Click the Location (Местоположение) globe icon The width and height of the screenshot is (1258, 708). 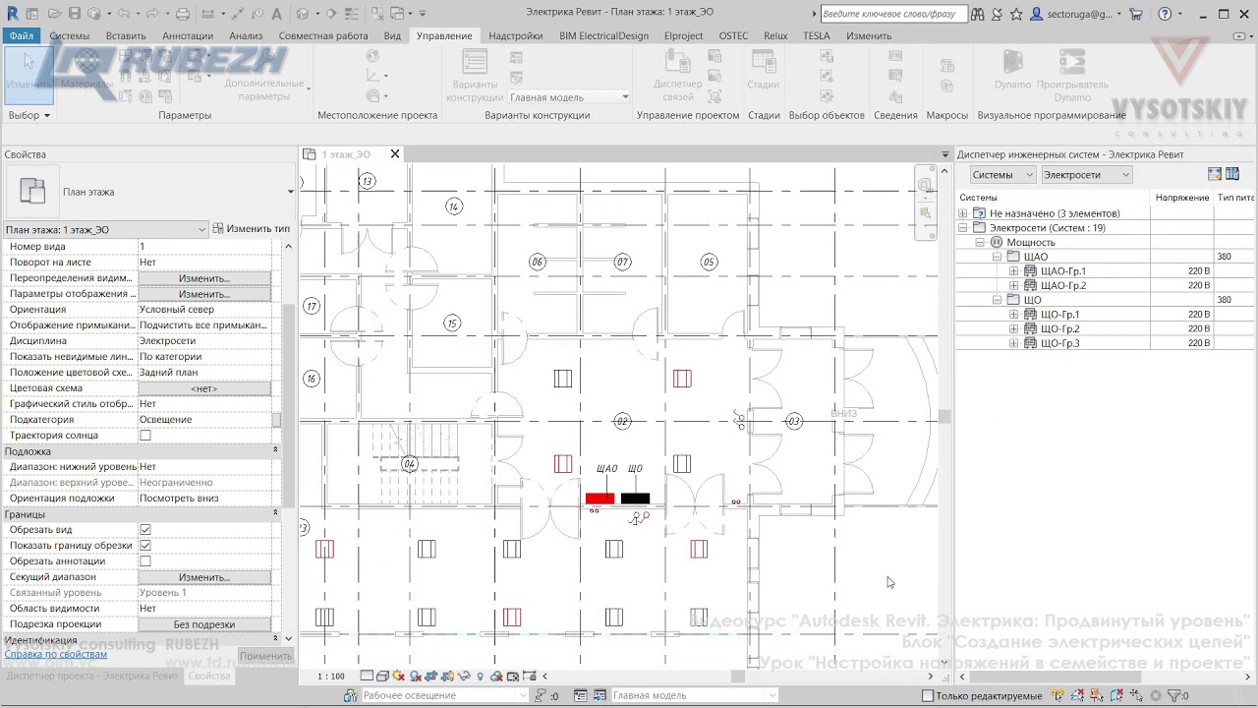click(x=372, y=57)
